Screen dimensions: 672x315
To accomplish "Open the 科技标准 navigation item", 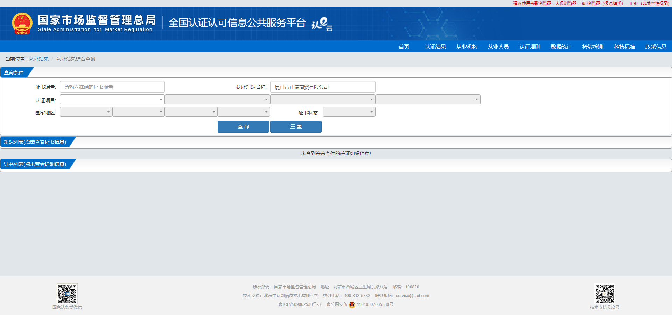I will point(624,47).
